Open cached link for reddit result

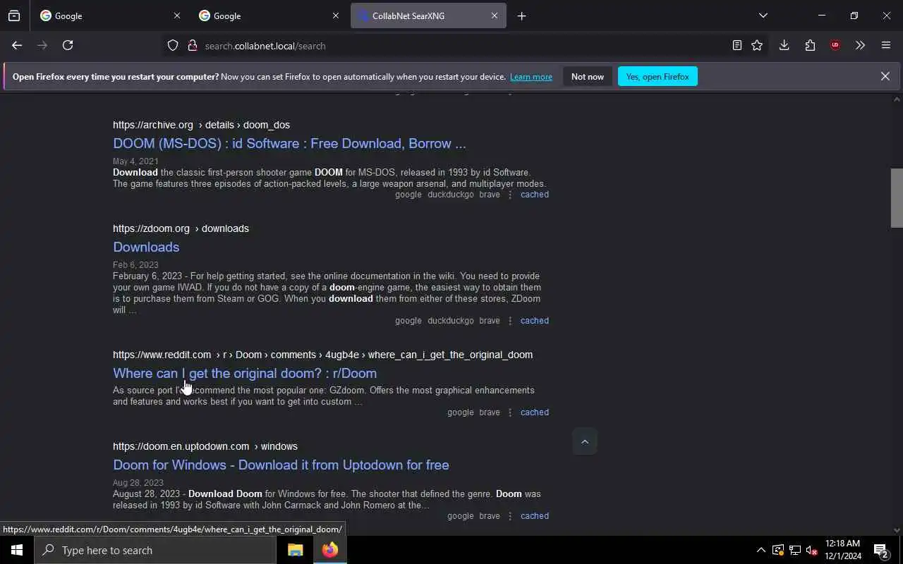coord(535,412)
